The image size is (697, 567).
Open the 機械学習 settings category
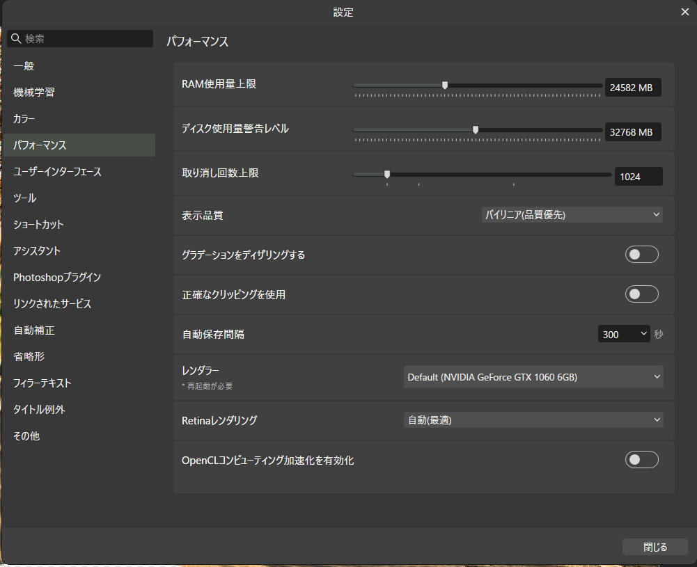click(34, 93)
